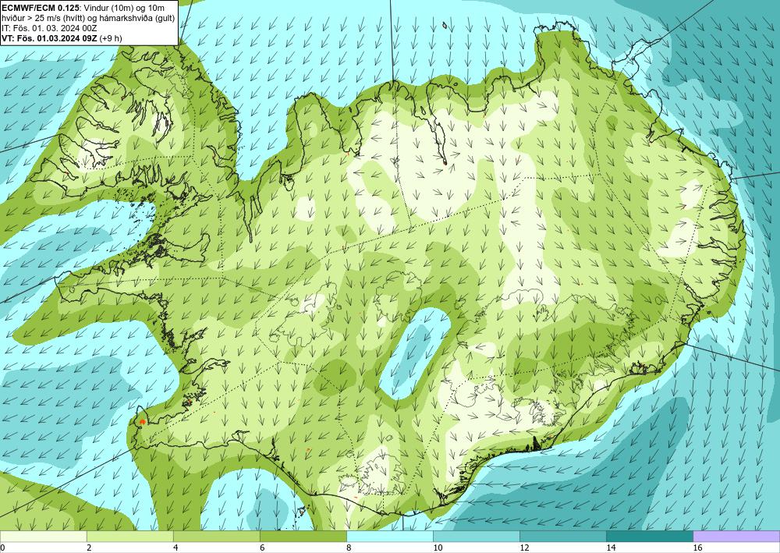780x553 pixels.
Task: Click the 4–6 m/s green legend swatch
Action: pyautogui.click(x=216, y=536)
